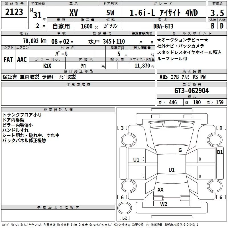The height and width of the screenshot is (228, 228).
Task: Click the exterior grade B
Action: 213,26
